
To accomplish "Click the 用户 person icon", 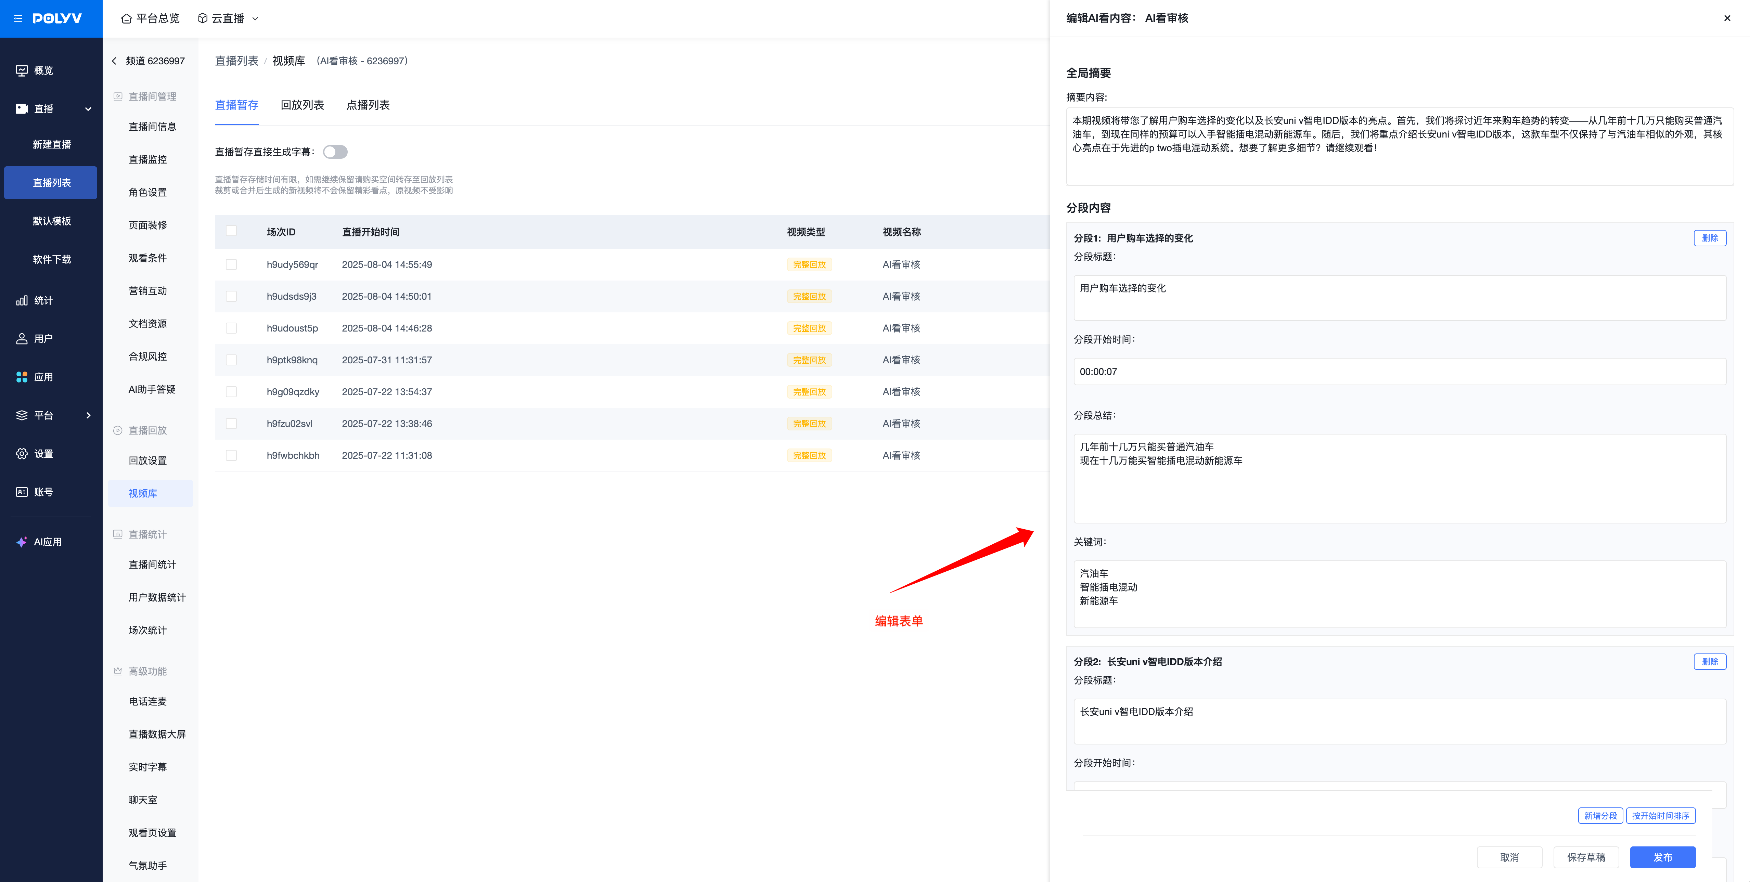I will [x=22, y=339].
